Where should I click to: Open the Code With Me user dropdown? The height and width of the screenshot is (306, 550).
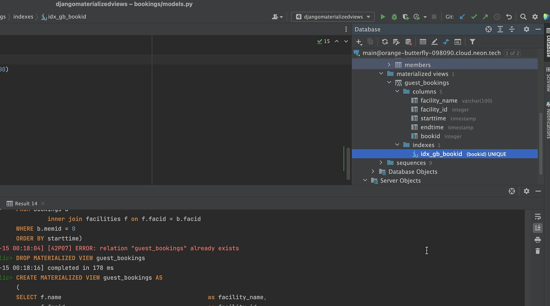point(277,17)
